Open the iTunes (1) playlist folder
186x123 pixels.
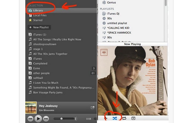pos(40,35)
